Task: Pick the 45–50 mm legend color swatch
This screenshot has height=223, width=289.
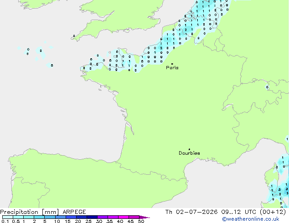Action: (x=134, y=217)
